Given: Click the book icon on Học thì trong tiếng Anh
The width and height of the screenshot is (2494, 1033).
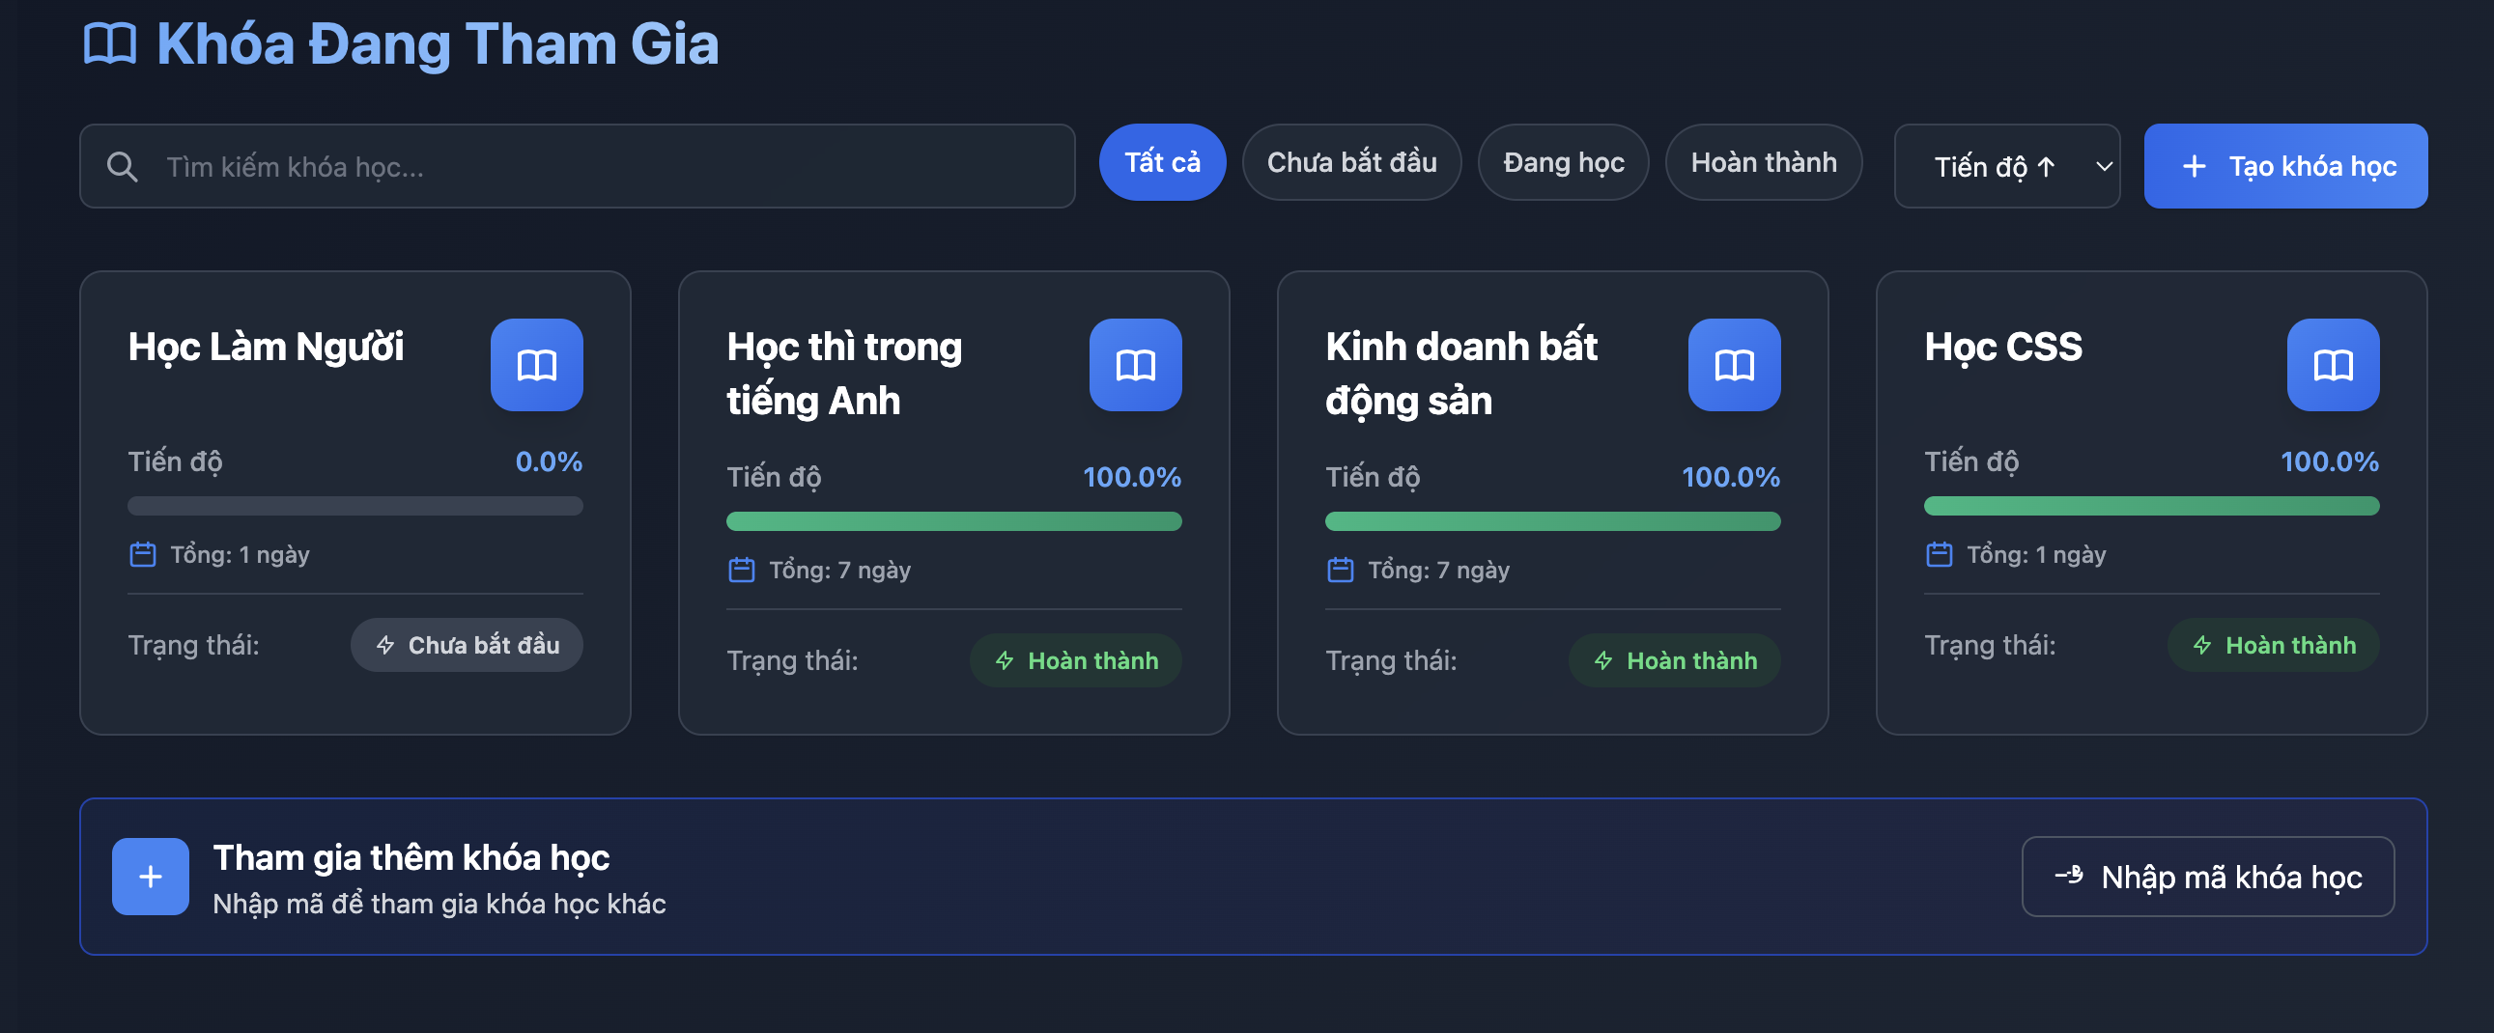Looking at the screenshot, I should click(1137, 366).
